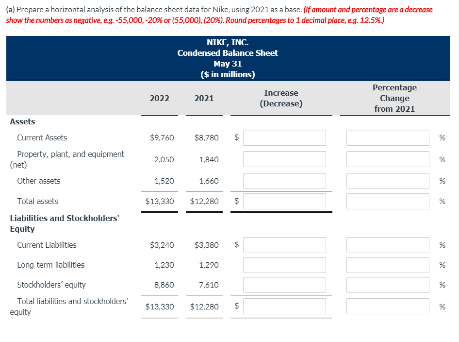The width and height of the screenshot is (459, 342).
Task: Click Long-term liabilities increase (decrease) input
Action: (284, 265)
